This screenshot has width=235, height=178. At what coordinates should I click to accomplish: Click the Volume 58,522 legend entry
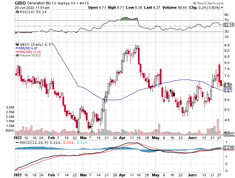click(30, 55)
